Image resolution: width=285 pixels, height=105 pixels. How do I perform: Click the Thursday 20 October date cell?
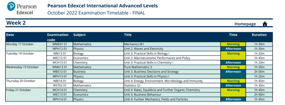26,83
